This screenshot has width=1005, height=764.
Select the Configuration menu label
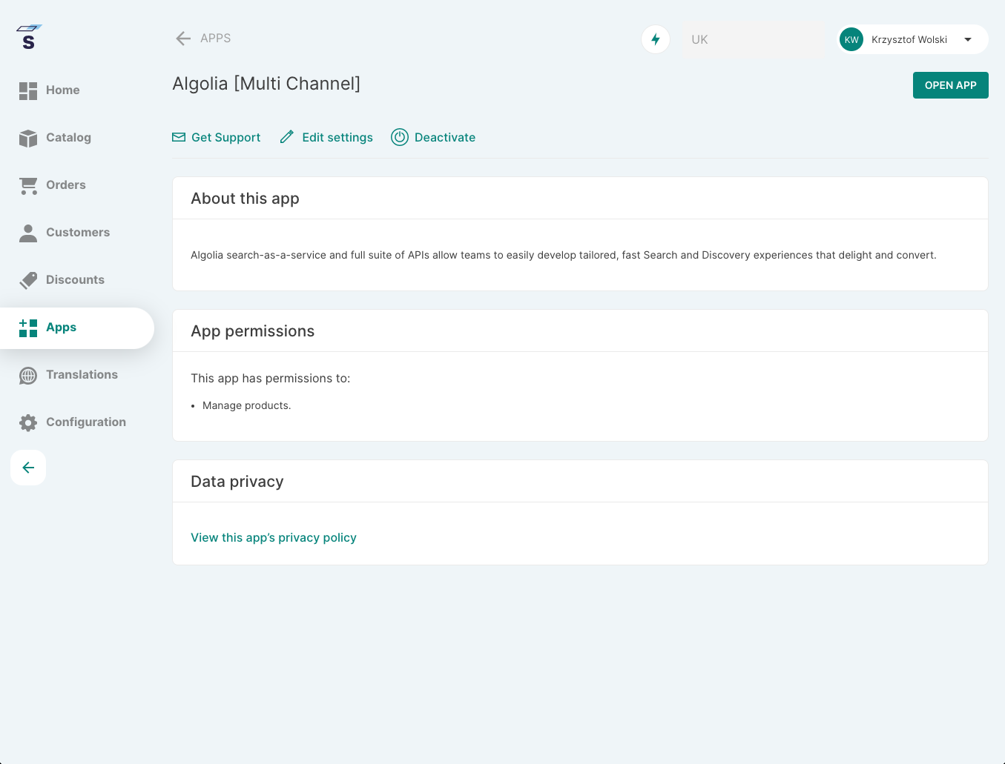[x=86, y=422]
